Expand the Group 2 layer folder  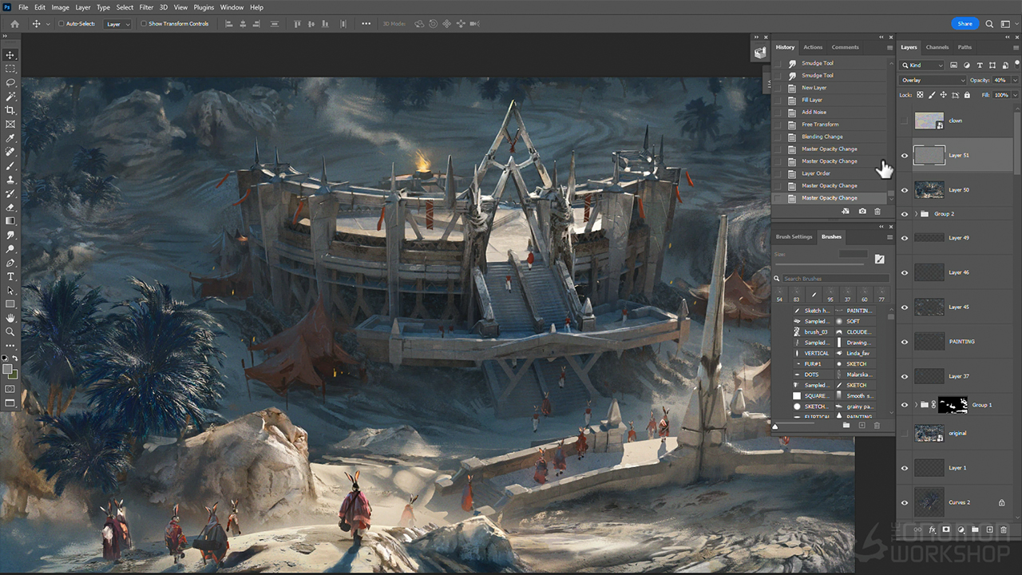click(x=916, y=214)
